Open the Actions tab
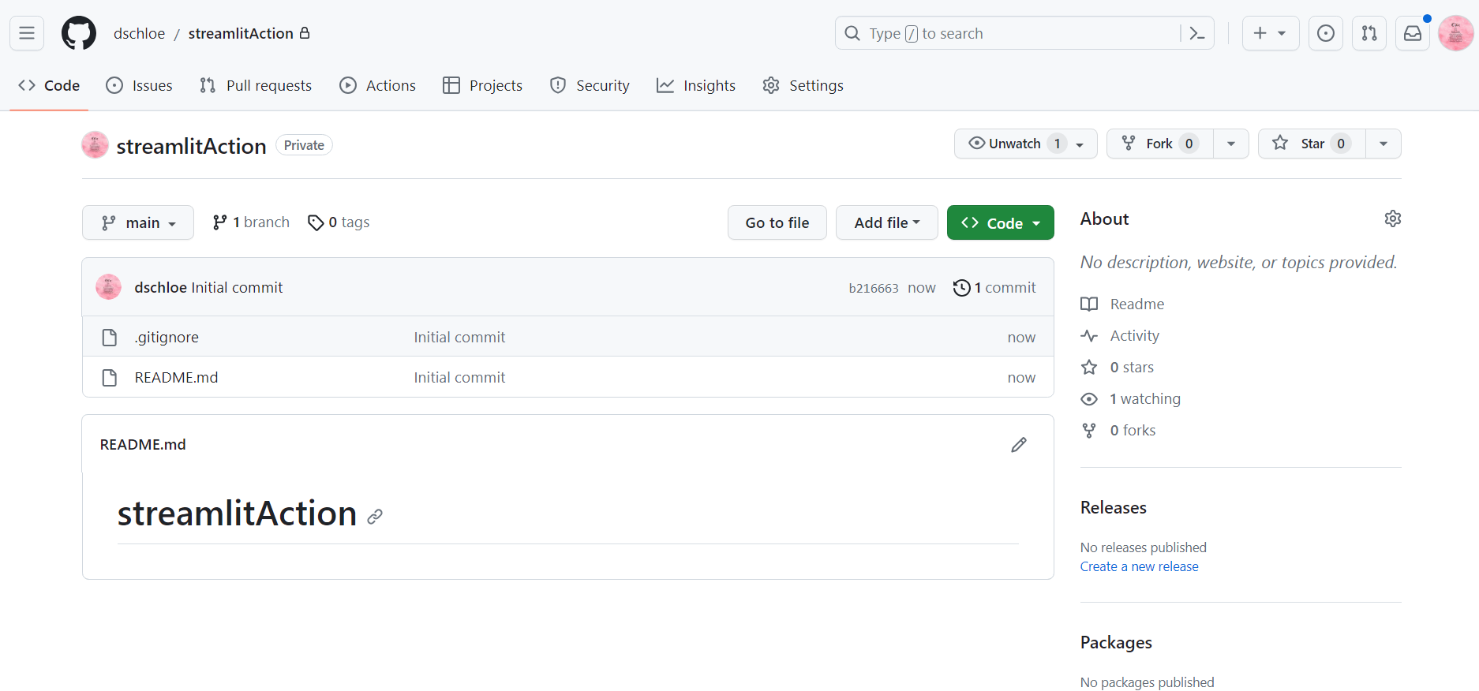 tap(378, 85)
